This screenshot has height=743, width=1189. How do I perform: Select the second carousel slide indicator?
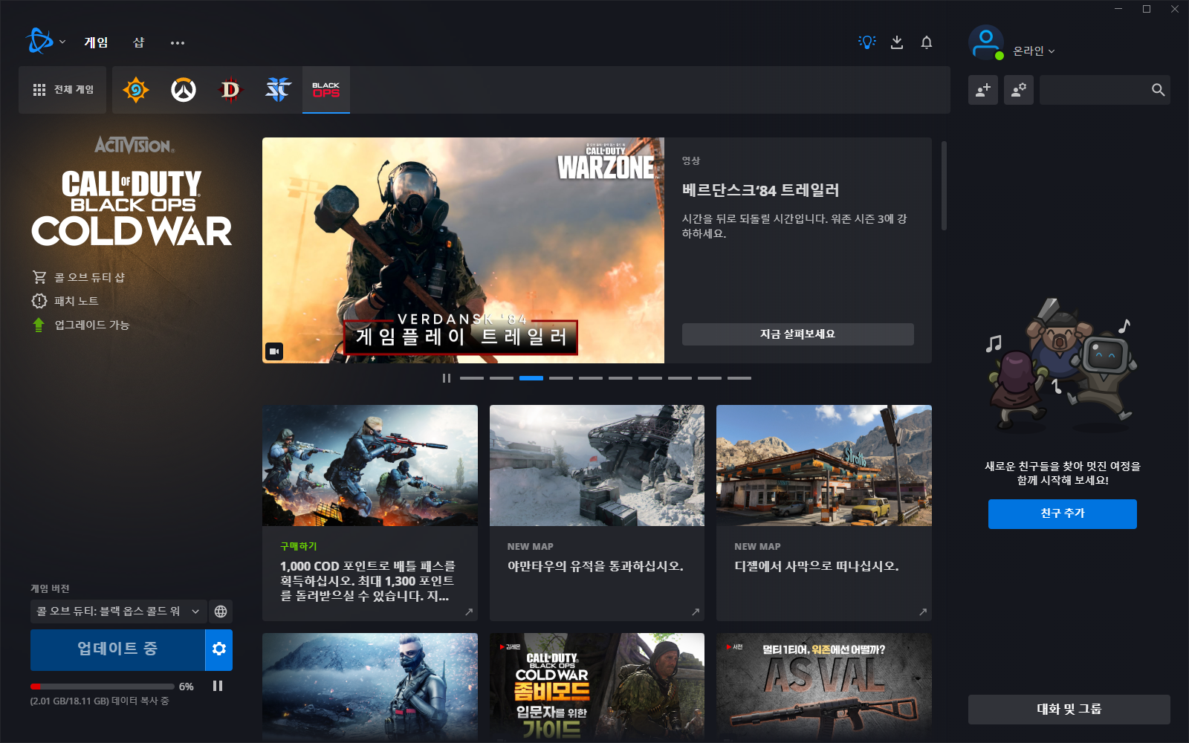point(502,378)
